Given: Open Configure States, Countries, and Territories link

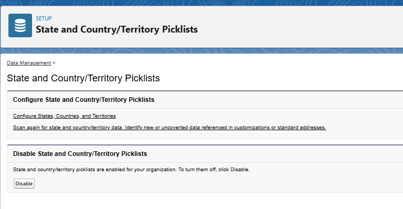Looking at the screenshot, I should click(64, 116).
